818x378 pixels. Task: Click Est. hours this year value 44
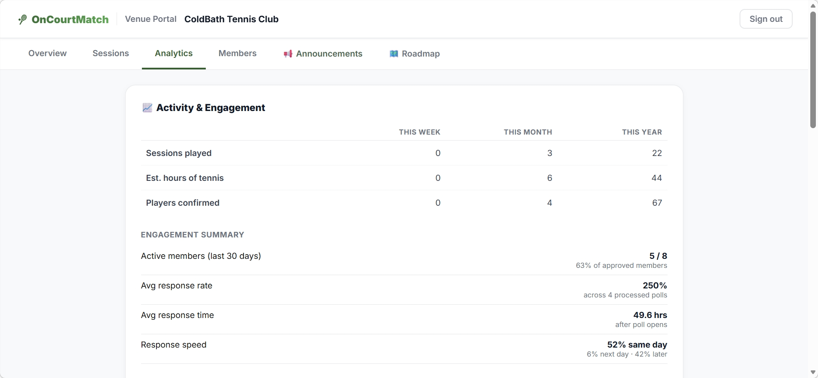(657, 178)
